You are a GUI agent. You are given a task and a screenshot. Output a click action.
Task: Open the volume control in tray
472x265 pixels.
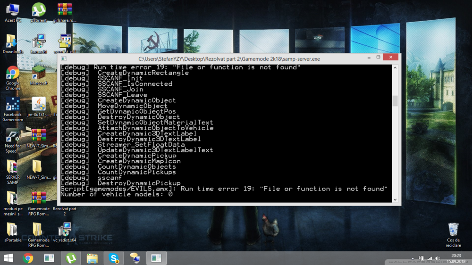tap(438, 258)
